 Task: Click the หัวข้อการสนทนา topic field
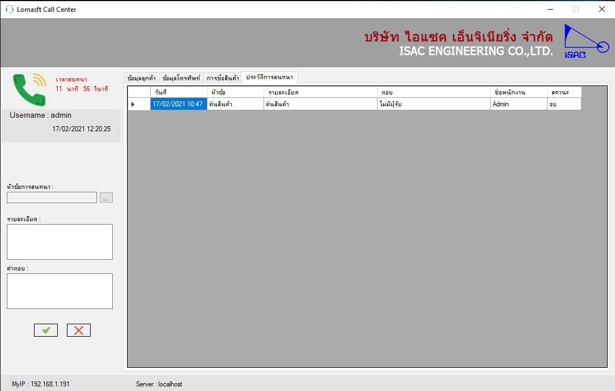[52, 197]
